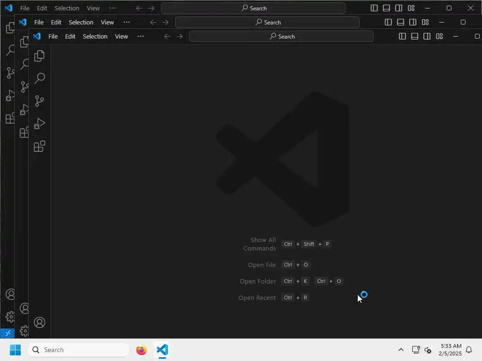Go forward arrow in rear VS Code window
Viewport: 482px width, 361px height.
tap(152, 8)
